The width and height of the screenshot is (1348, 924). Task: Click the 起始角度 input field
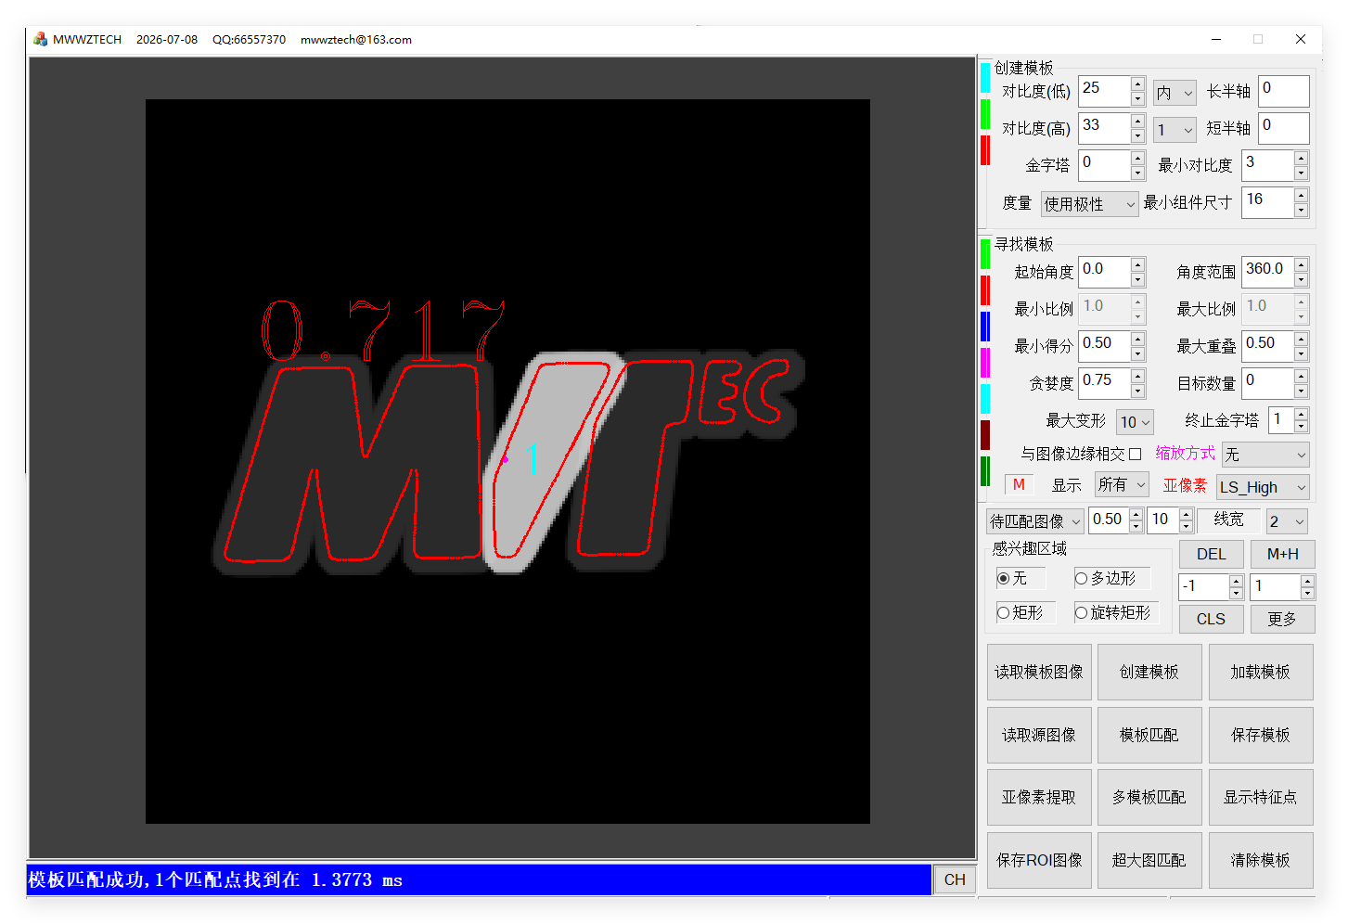1104,272
